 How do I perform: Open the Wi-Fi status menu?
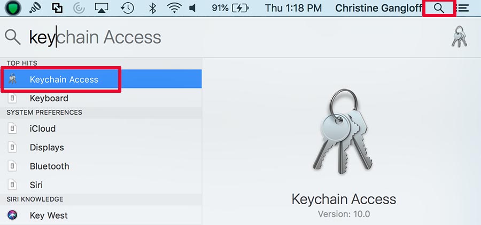click(173, 9)
